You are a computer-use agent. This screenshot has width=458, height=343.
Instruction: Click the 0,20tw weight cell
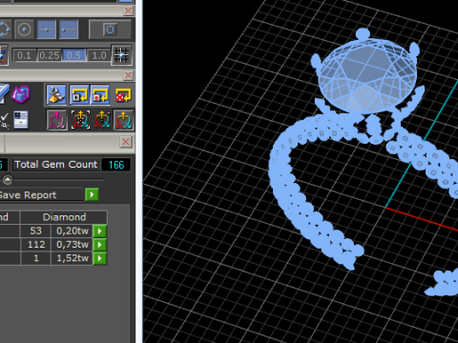pyautogui.click(x=73, y=231)
